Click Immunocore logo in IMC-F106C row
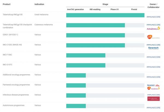Viewport: 164px width, 112px height. pyautogui.click(x=153, y=57)
